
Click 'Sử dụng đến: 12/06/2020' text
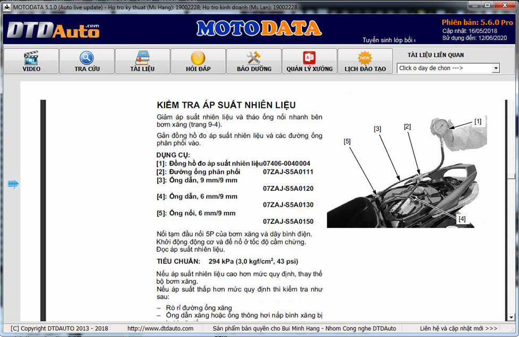tap(475, 38)
